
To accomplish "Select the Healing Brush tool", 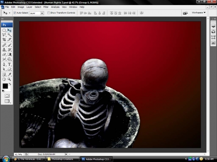I will [x=4, y=45].
